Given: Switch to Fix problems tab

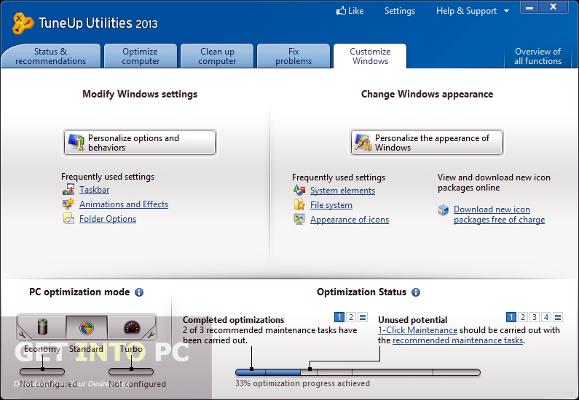Looking at the screenshot, I should coord(294,56).
